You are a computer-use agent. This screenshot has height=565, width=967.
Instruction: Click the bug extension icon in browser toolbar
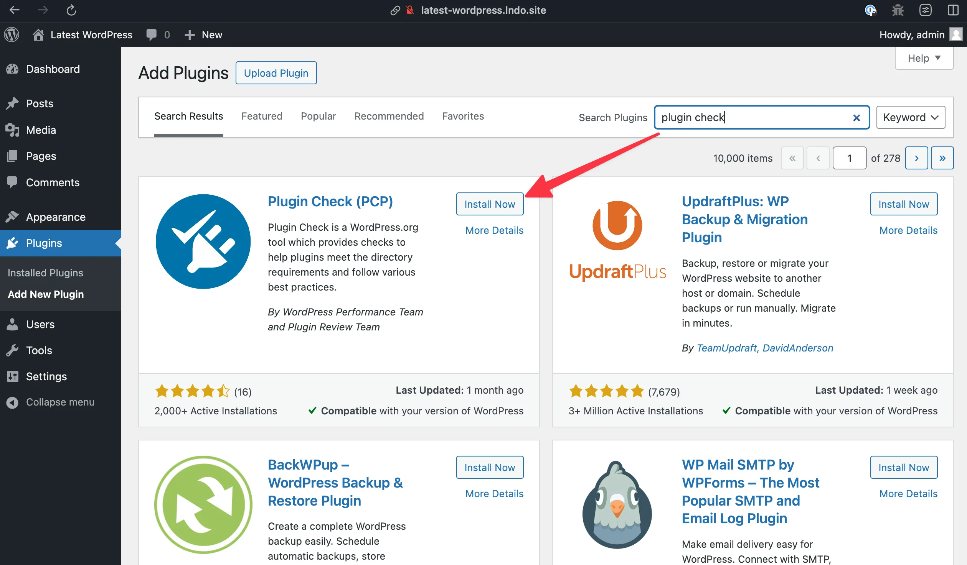(x=898, y=10)
